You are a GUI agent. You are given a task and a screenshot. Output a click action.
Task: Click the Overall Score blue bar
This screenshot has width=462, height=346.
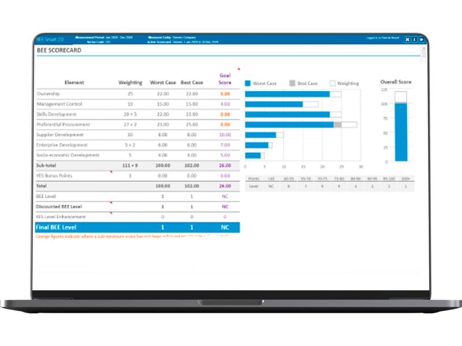click(401, 132)
